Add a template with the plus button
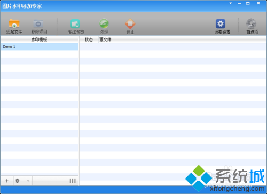The height and width of the screenshot is (194, 267). click(7, 181)
